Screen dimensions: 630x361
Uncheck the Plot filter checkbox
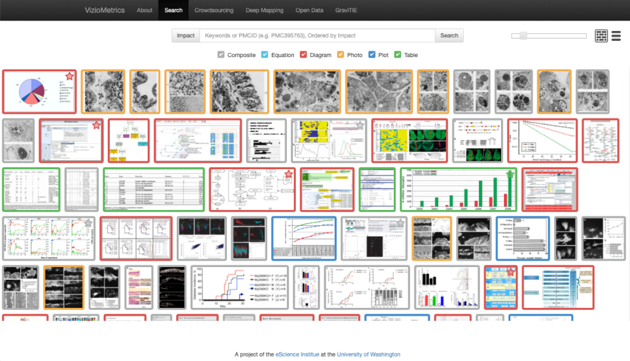click(x=372, y=55)
